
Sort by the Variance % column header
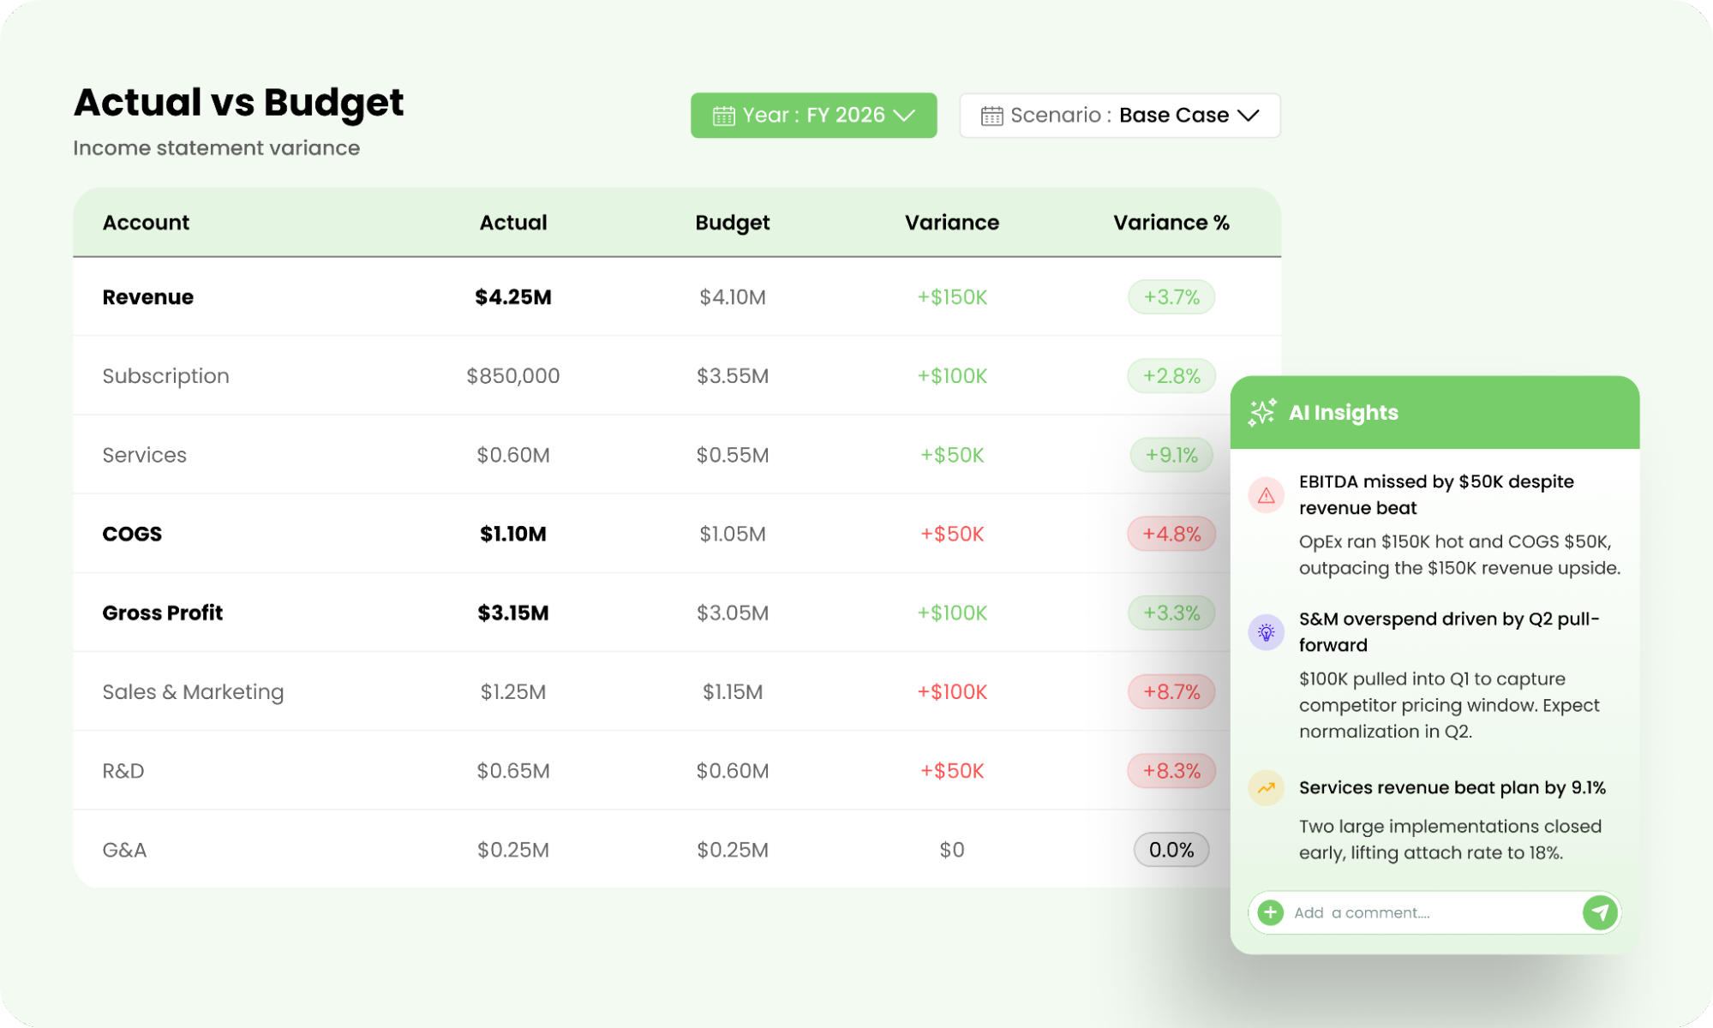coord(1171,223)
